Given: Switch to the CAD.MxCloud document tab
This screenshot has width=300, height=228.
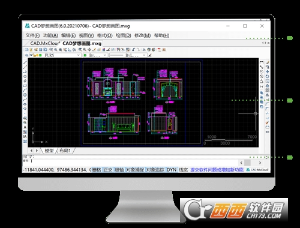Looking at the screenshot, I should point(45,43).
